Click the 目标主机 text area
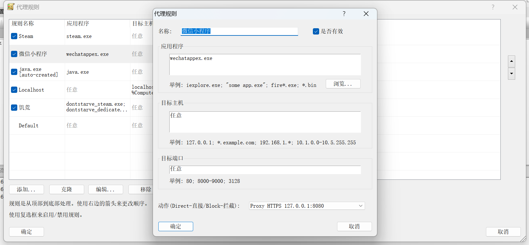Viewport: 529px width, 245px height. tap(265, 122)
